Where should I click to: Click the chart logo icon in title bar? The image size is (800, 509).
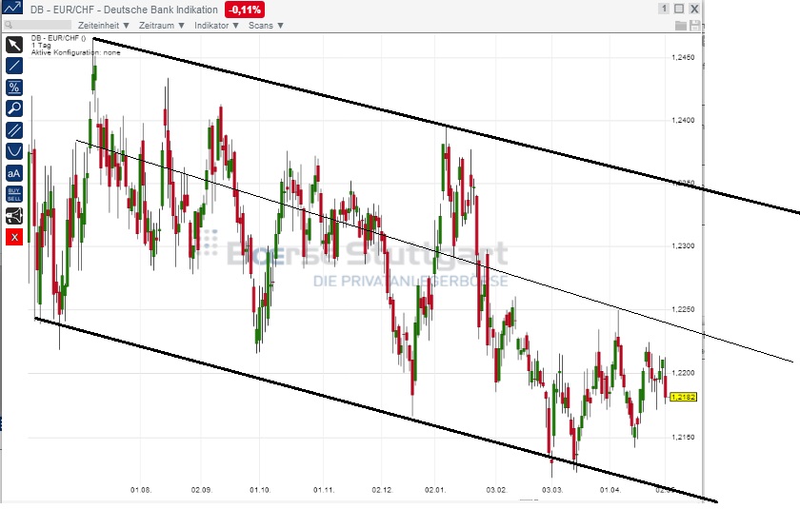click(x=11, y=7)
